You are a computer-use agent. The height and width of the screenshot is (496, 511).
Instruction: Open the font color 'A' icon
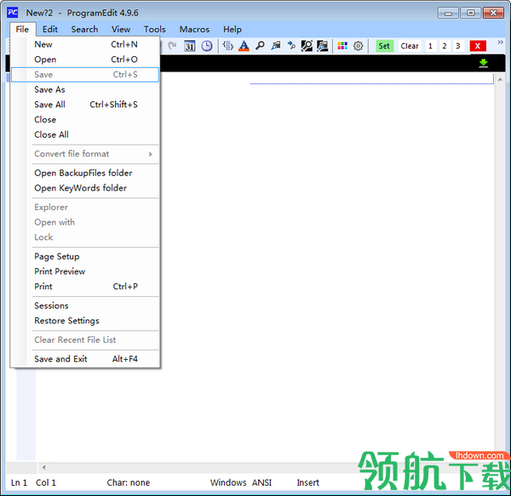point(244,46)
